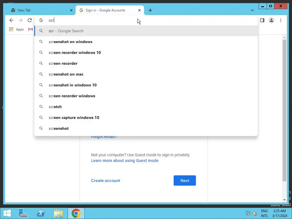The image size is (292, 219).
Task: Click the Chrome taskbar icon
Action: pos(76,213)
